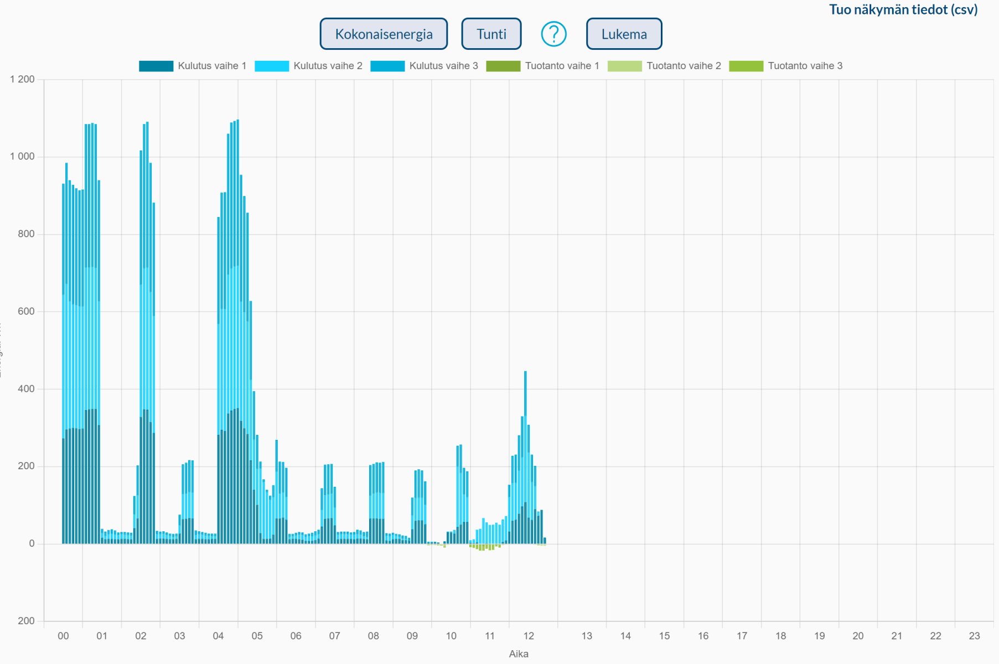Click the 13 hour label on x-axis

587,636
